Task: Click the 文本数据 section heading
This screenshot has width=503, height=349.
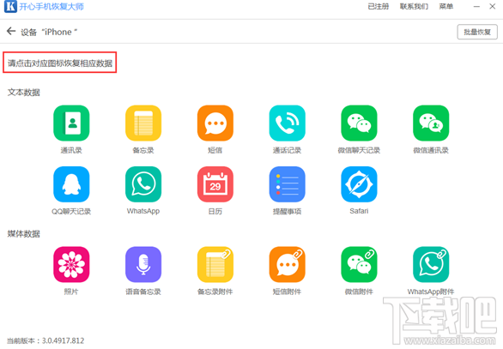Action: [x=24, y=93]
